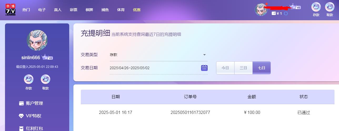Click the 已通过 status cell
Screen dimensions: 339x131
304,113
